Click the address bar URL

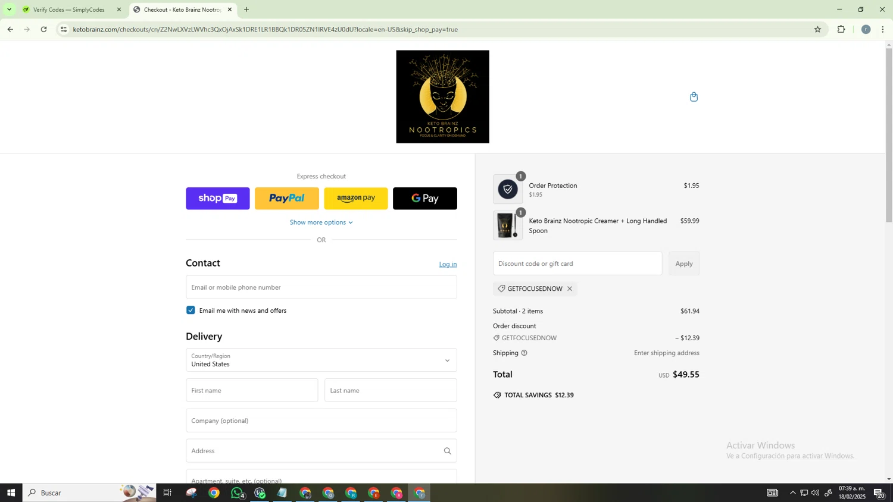point(266,29)
